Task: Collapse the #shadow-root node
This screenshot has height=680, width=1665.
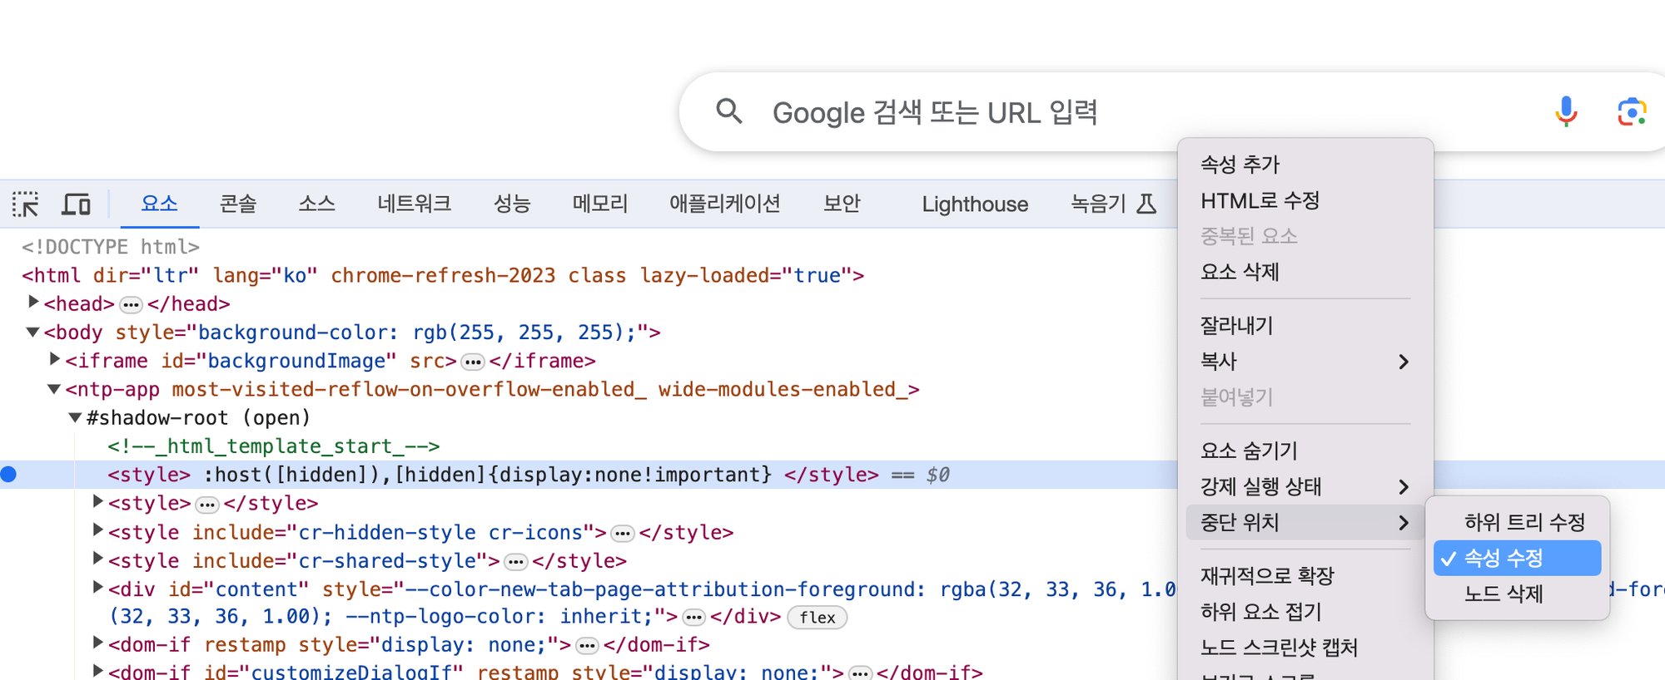Action: click(x=75, y=417)
